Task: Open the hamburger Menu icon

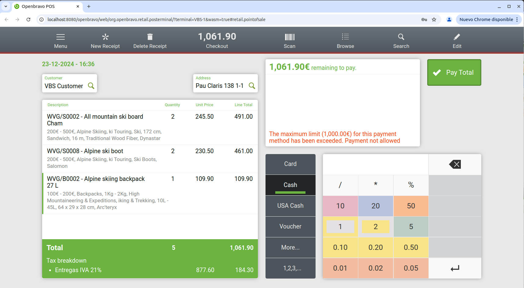Action: coord(60,37)
